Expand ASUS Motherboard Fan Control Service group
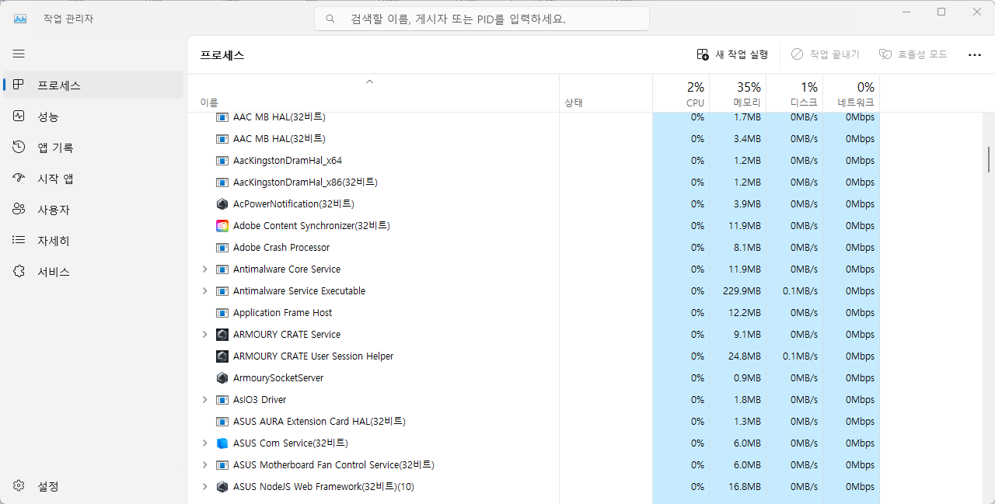This screenshot has height=504, width=995. [x=205, y=465]
